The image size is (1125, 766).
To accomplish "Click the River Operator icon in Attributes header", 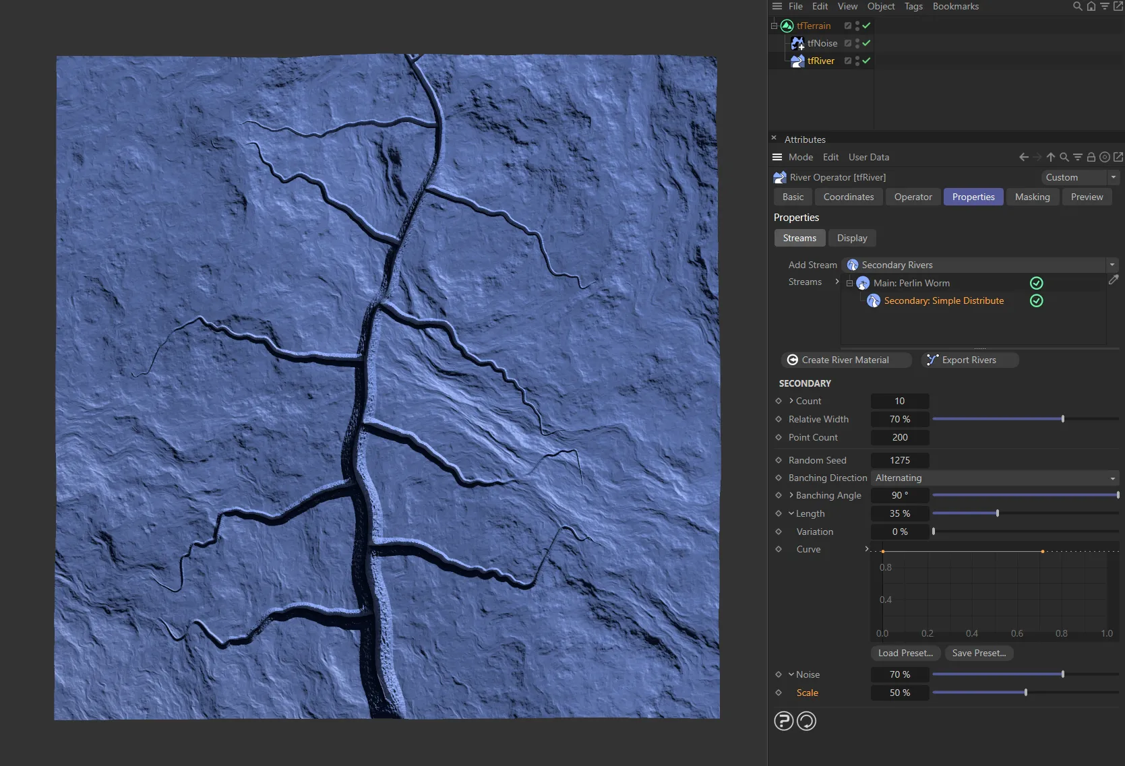I will point(779,177).
